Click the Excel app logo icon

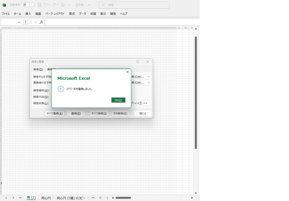click(x=4, y=5)
